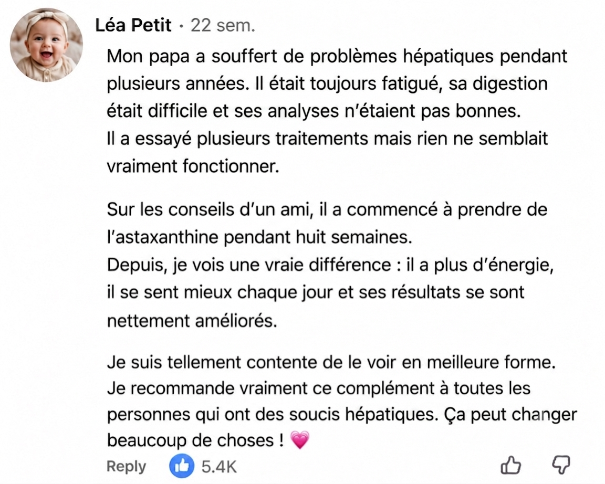The width and height of the screenshot is (605, 484).
Task: Click the text nettement améliorés
Action: click(192, 321)
